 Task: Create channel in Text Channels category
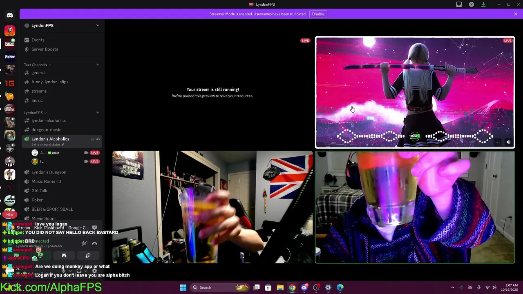(98, 65)
